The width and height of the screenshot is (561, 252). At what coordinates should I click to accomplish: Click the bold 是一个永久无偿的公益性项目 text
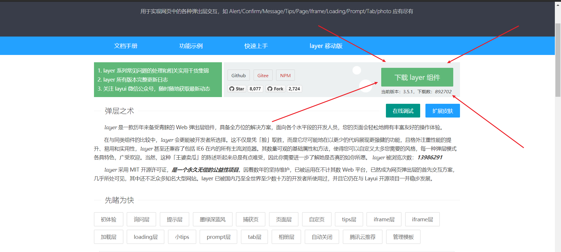coord(206,170)
